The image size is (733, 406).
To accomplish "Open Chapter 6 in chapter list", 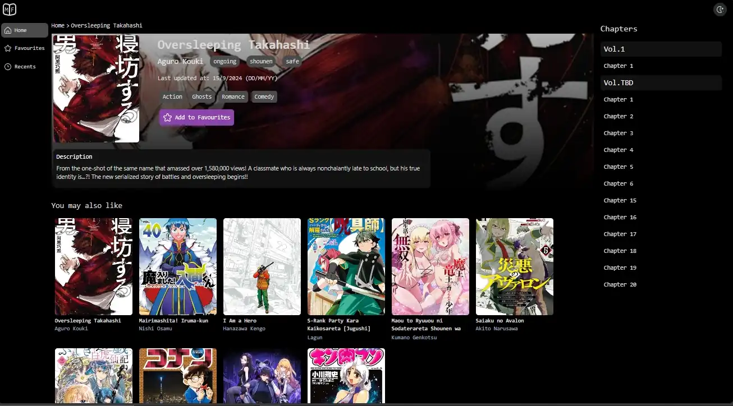I will pyautogui.click(x=619, y=183).
